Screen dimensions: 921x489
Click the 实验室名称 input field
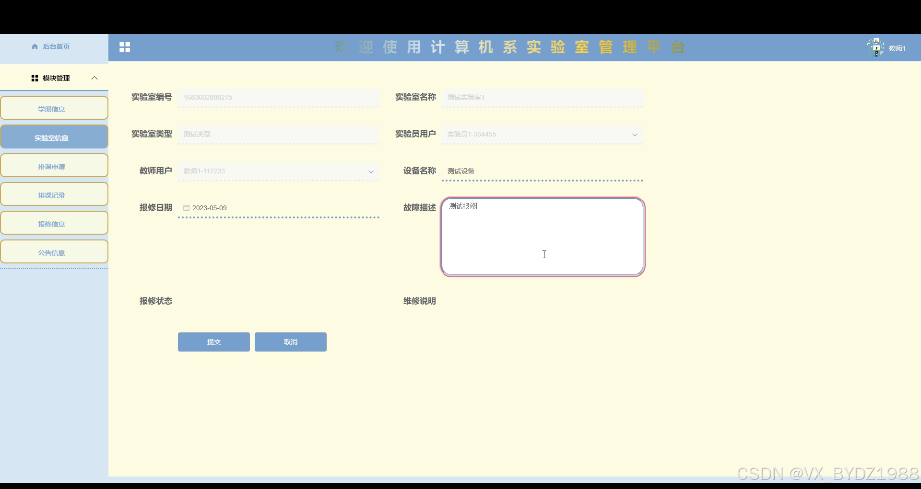tap(543, 97)
